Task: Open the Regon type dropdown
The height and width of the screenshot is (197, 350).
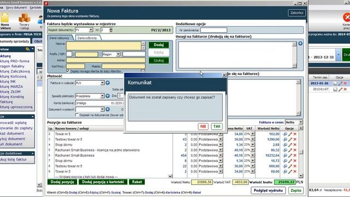Action: 118,54
